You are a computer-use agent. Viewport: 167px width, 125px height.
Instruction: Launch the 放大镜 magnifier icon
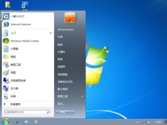6,88
